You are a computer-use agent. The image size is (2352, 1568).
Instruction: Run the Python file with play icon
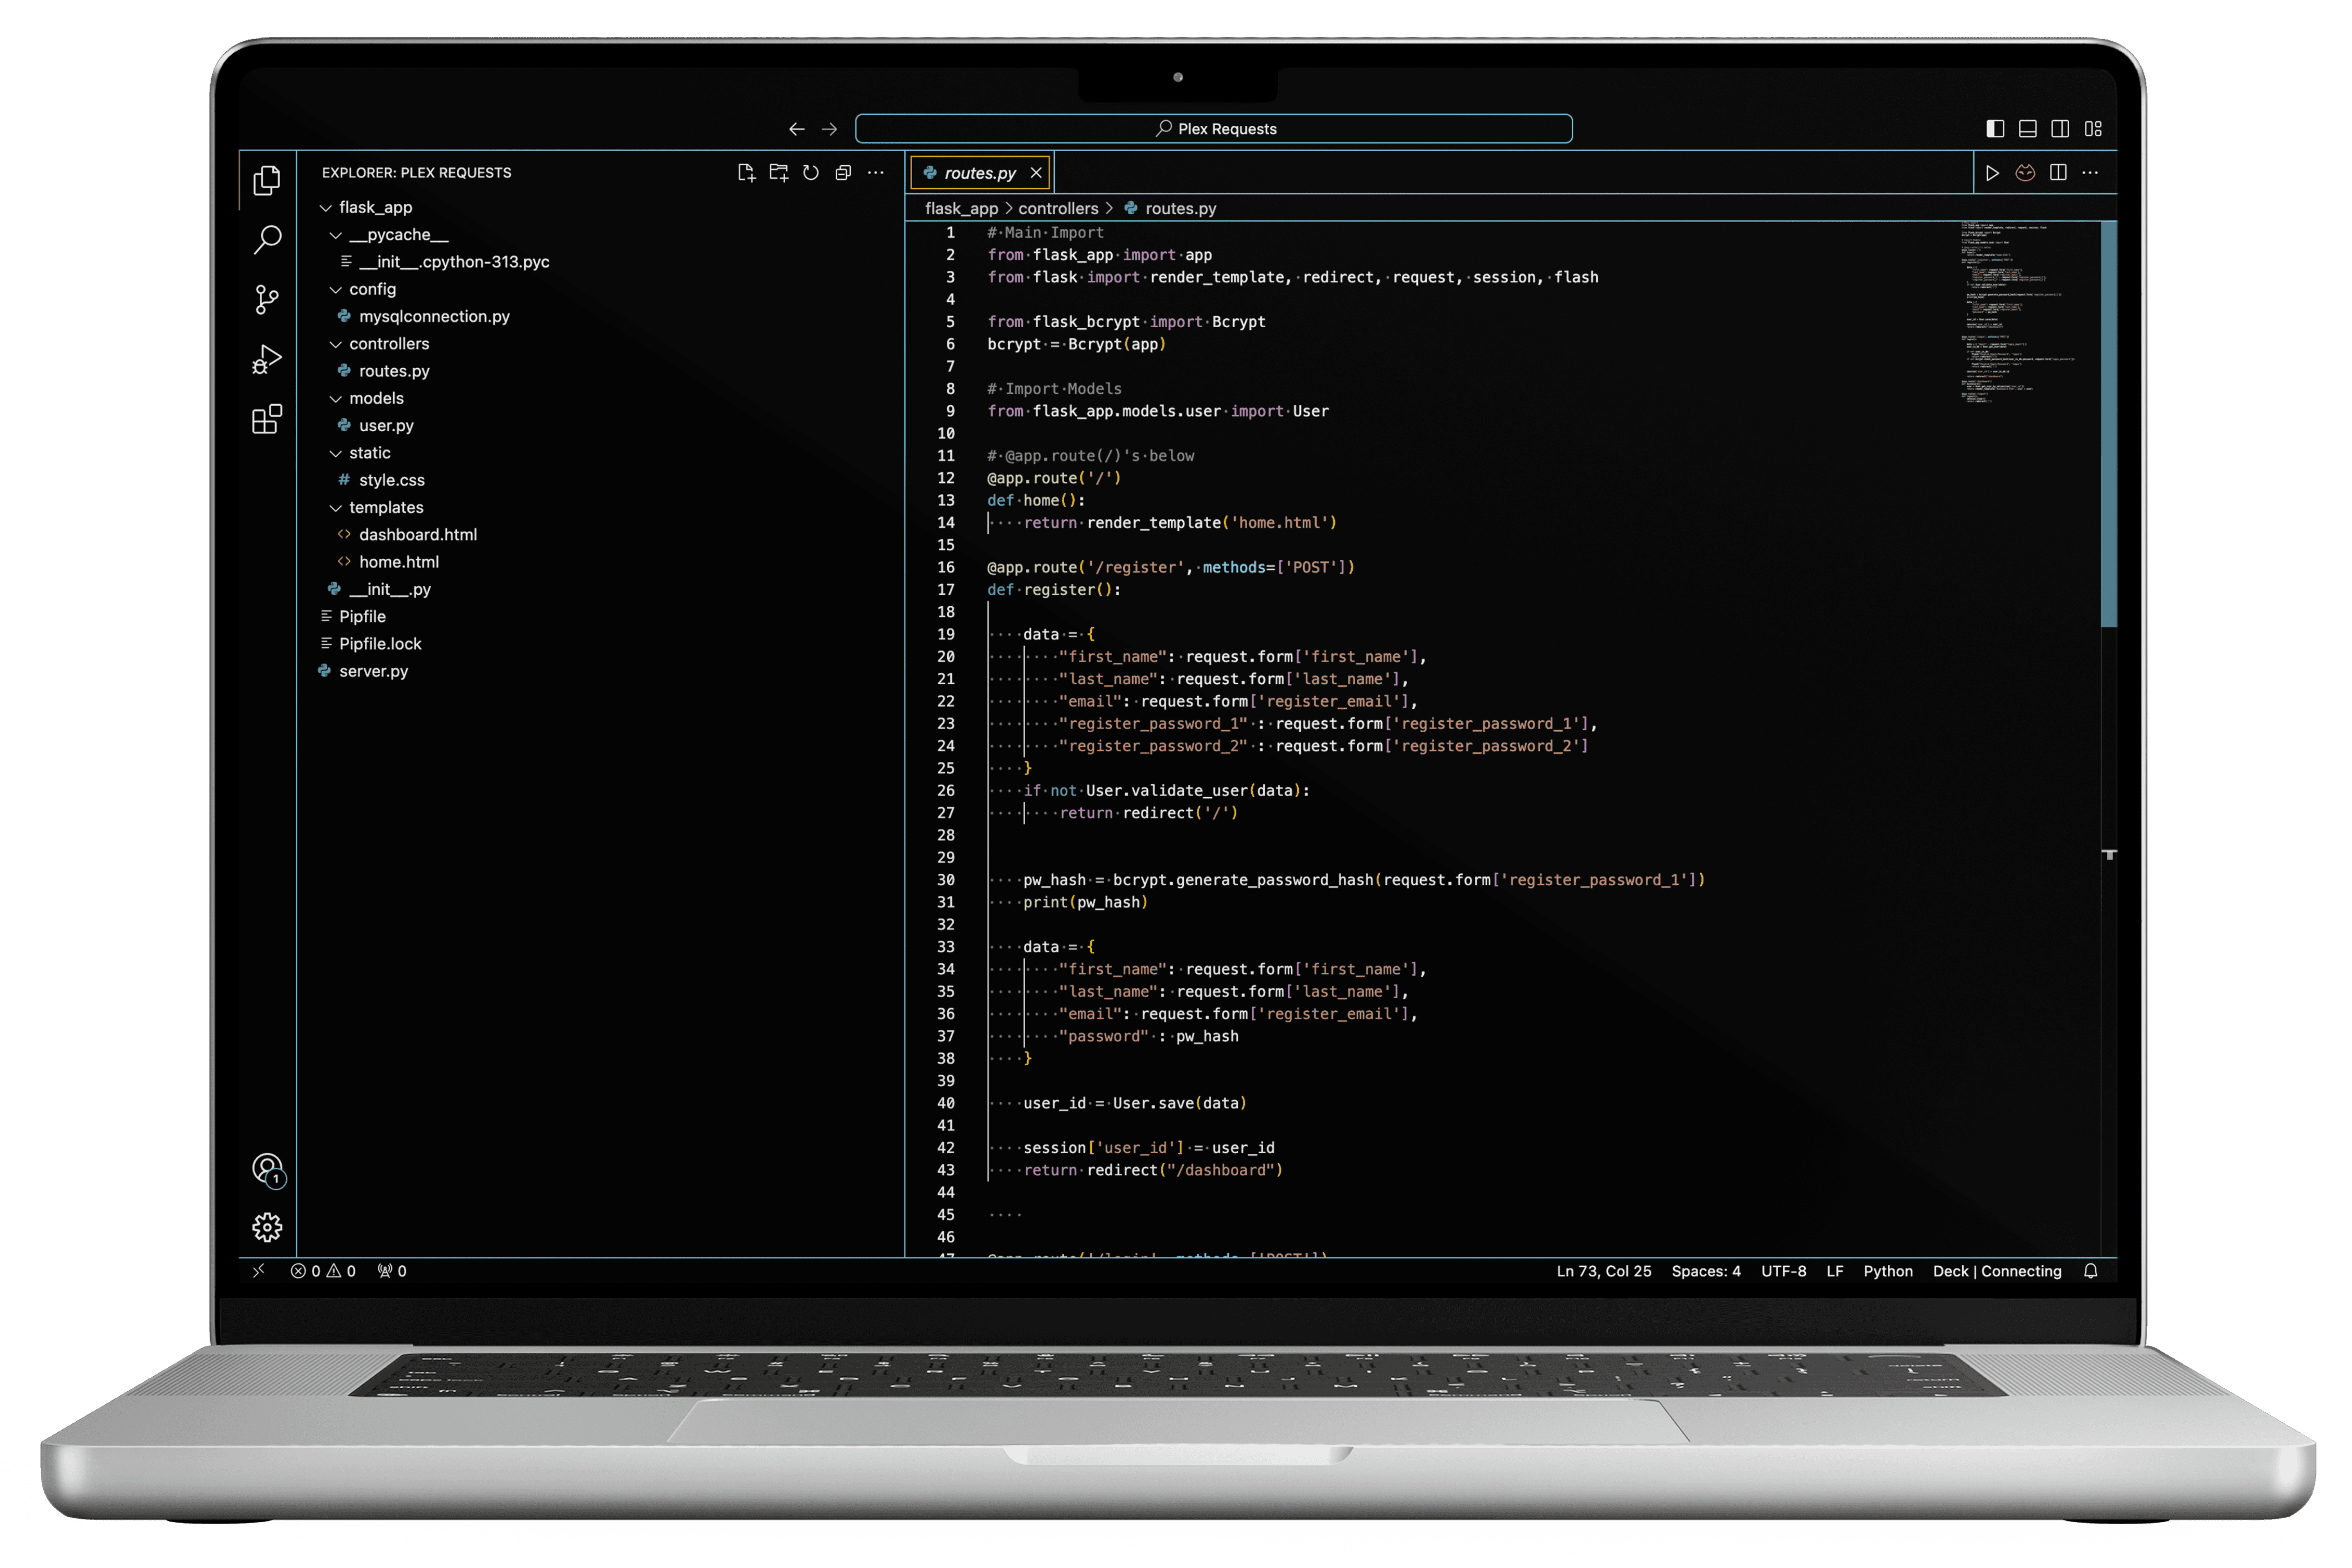point(1992,173)
